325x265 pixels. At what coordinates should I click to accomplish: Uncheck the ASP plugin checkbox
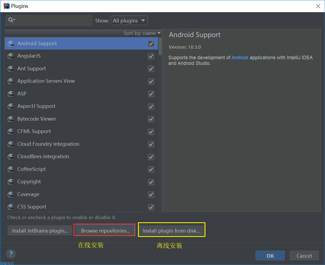151,94
